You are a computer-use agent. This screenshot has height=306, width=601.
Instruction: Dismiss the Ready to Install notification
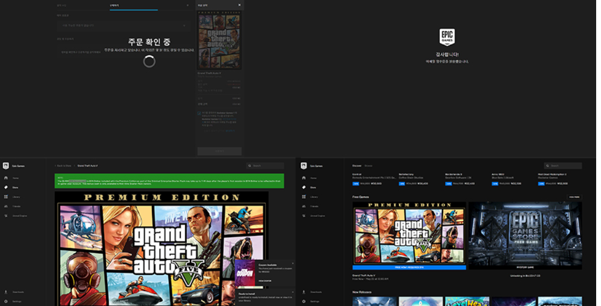click(x=293, y=292)
